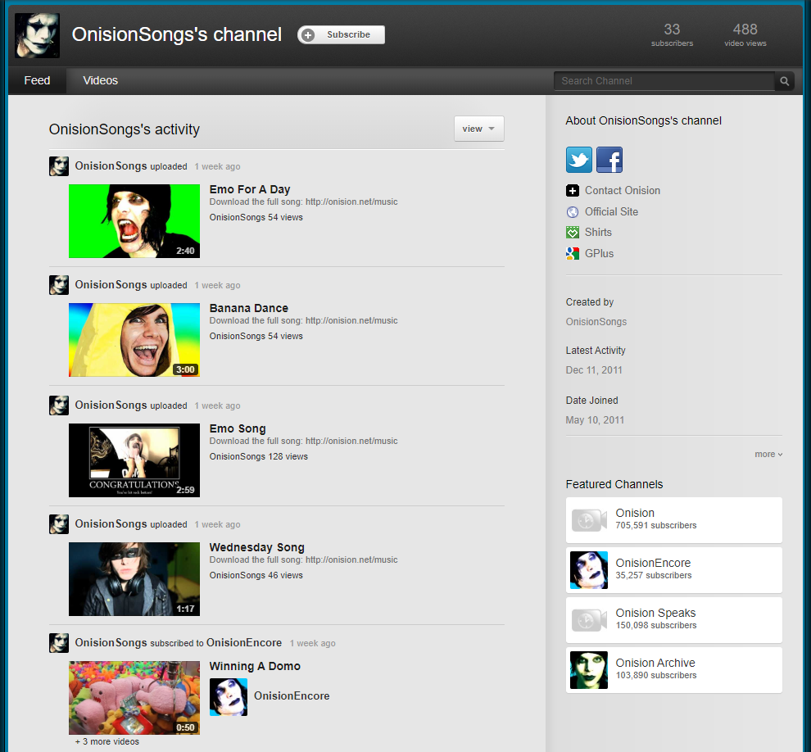Play the Banana Dance video thumbnail
Viewport: 811px width, 752px height.
[x=134, y=340]
